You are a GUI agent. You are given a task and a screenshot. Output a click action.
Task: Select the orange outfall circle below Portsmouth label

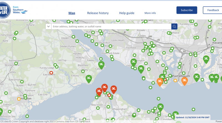coord(175,80)
